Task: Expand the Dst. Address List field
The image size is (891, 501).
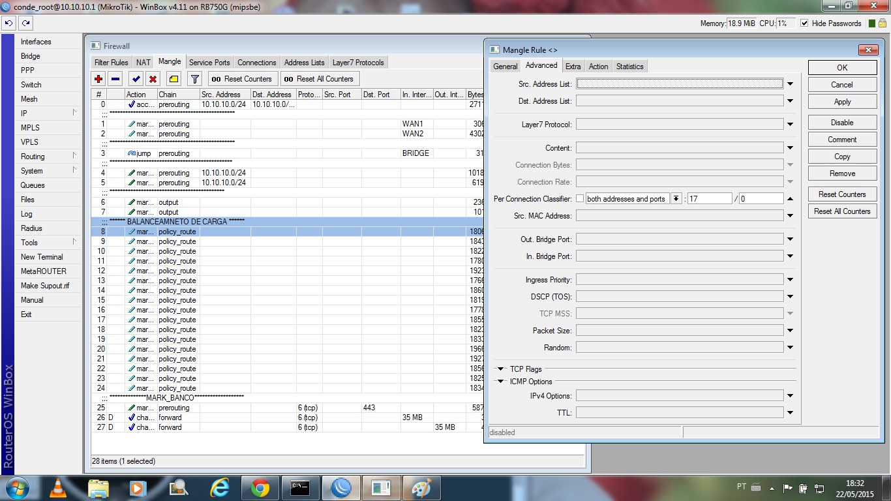Action: pyautogui.click(x=790, y=101)
